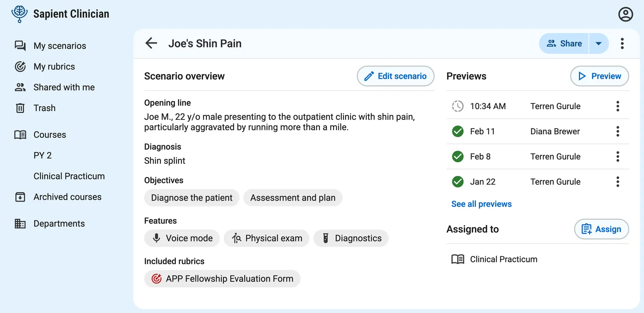
Task: Open See all previews
Action: click(x=481, y=204)
